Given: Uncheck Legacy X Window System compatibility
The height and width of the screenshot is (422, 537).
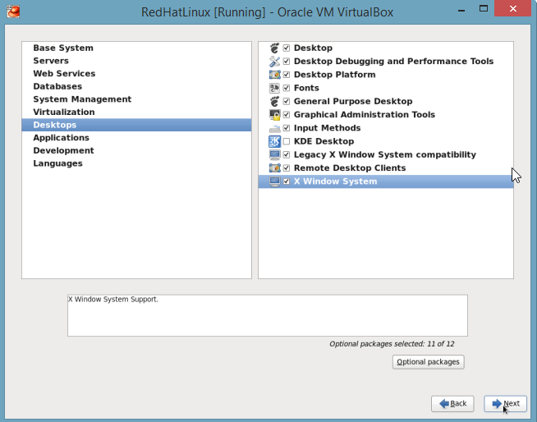Looking at the screenshot, I should (x=287, y=155).
